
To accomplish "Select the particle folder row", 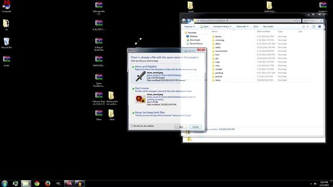I will click(261, 76).
